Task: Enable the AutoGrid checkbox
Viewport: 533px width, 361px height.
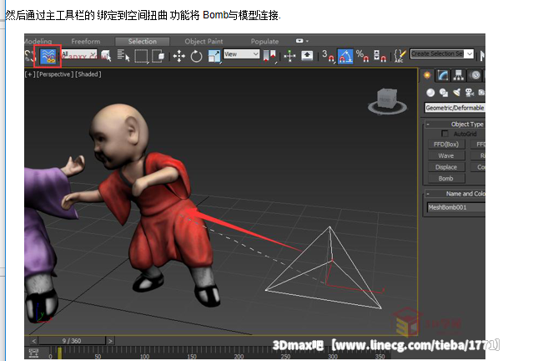Action: click(445, 134)
